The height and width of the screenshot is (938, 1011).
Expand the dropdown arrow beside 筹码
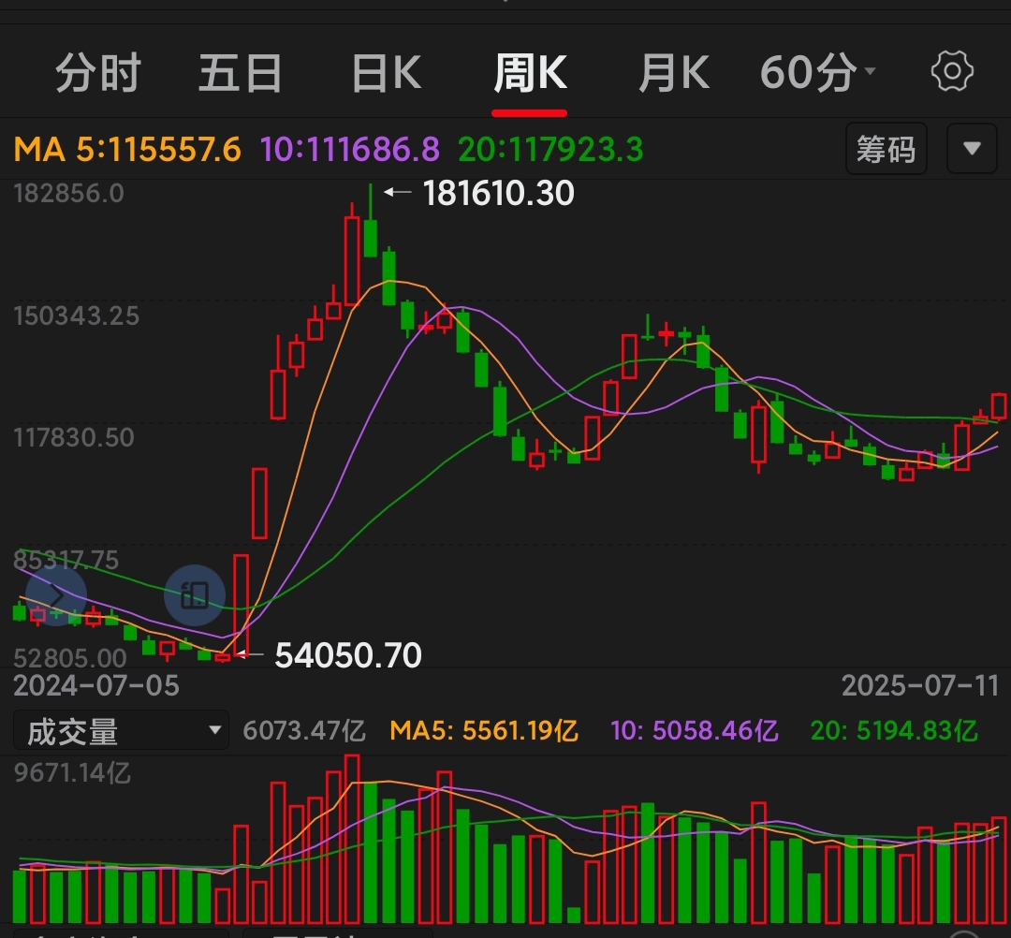coord(972,149)
